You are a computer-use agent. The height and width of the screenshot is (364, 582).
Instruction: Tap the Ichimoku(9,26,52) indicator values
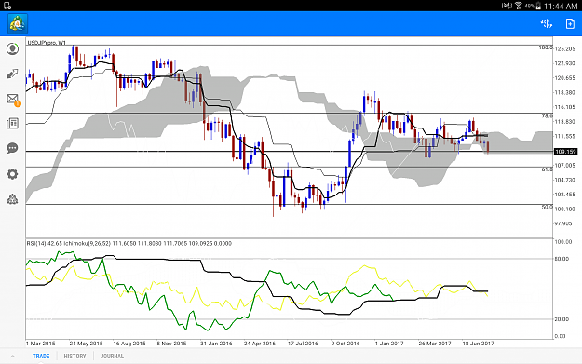[148, 243]
